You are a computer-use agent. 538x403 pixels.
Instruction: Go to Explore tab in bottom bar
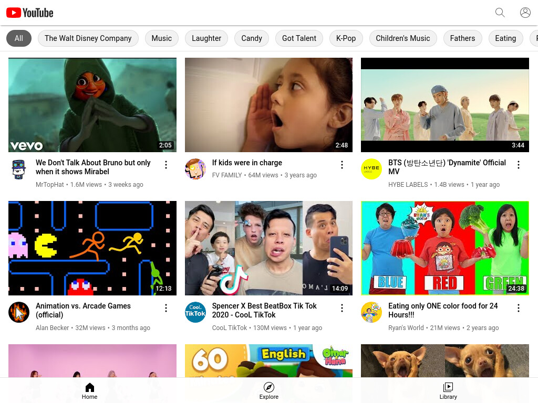(268, 391)
